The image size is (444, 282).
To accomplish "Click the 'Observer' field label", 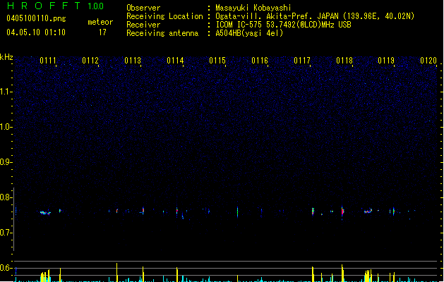I will coord(143,8).
